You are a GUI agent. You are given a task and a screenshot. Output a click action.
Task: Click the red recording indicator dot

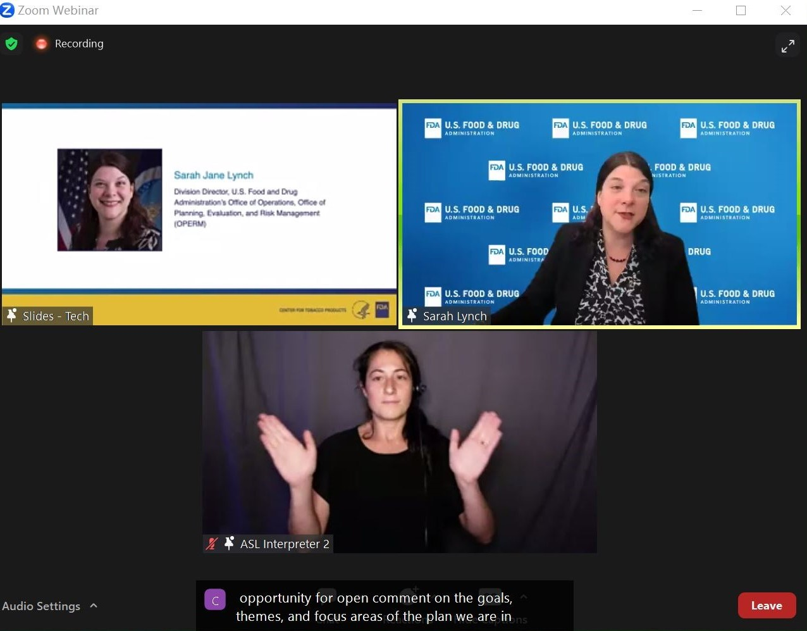(41, 44)
